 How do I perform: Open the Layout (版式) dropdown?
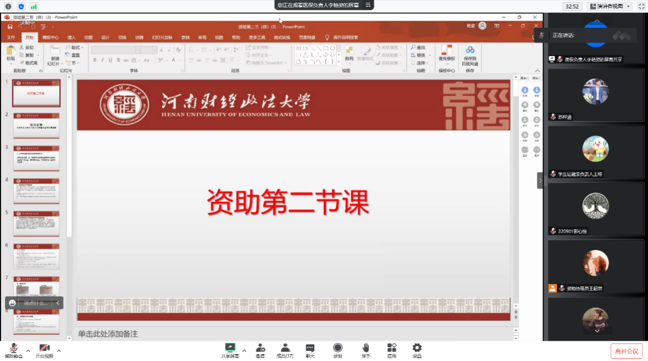(x=74, y=48)
